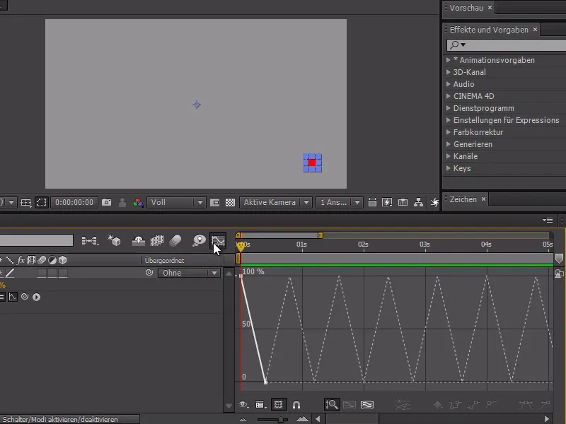Click the Brainstorm lightbulb icon
Image resolution: width=566 pixels, height=424 pixels.
pyautogui.click(x=199, y=240)
